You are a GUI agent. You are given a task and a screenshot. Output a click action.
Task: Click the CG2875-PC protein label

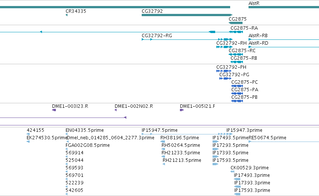(x=244, y=82)
